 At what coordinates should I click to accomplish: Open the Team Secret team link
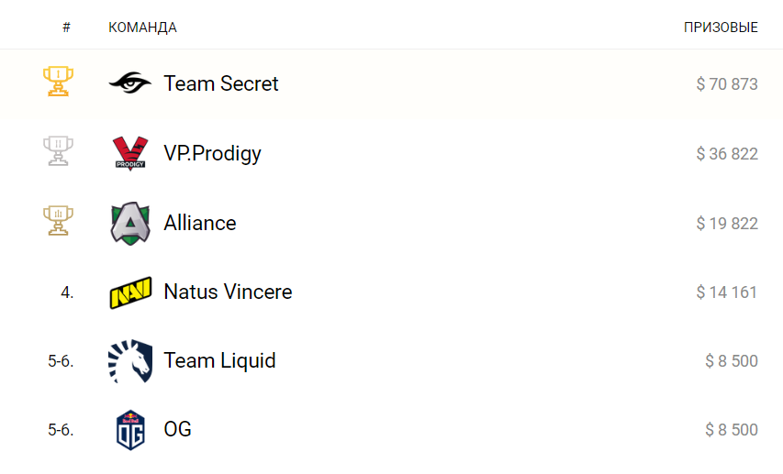(221, 83)
